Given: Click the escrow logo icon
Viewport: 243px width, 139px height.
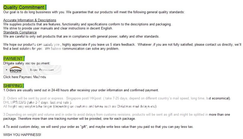Looking at the screenshot, I should 16,70.
